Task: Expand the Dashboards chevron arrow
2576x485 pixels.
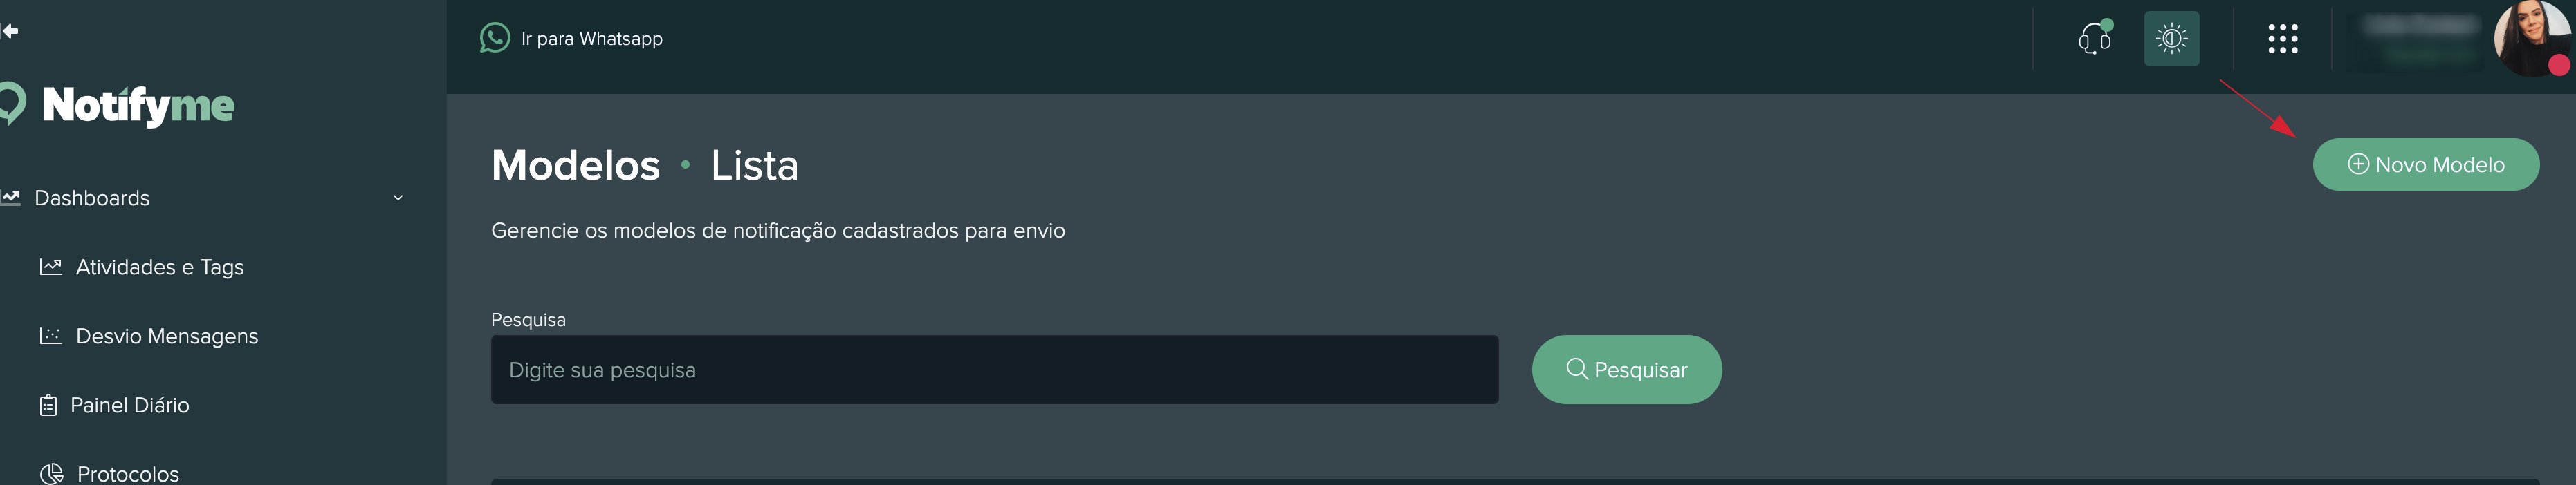Action: pyautogui.click(x=398, y=198)
